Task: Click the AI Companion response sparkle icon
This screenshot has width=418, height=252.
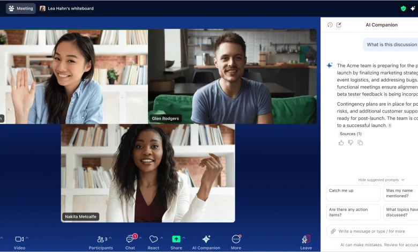Action: coord(330,65)
